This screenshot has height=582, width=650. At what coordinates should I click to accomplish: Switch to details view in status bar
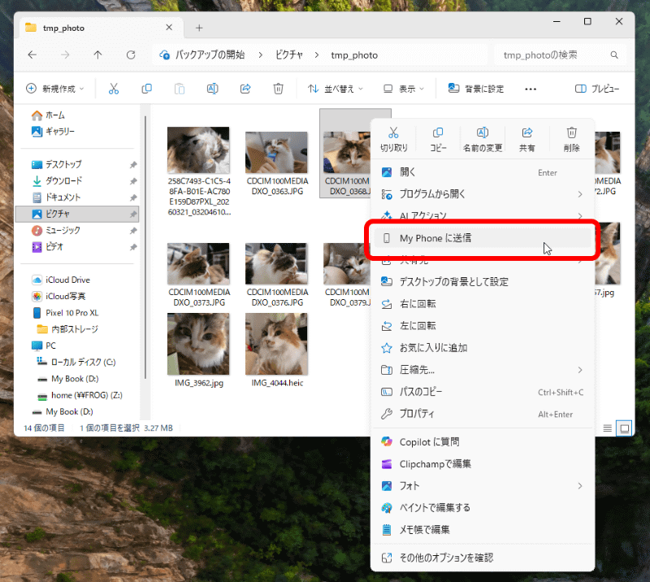pos(607,428)
